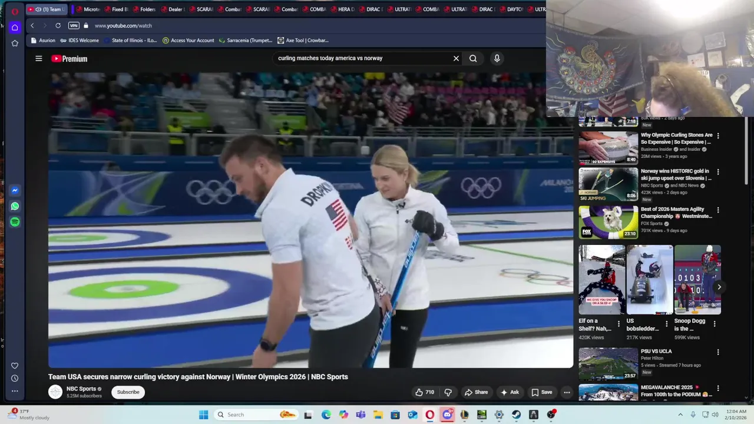The width and height of the screenshot is (754, 424).
Task: Open Sarracenia (Trumpet) bookmark
Action: [246, 41]
